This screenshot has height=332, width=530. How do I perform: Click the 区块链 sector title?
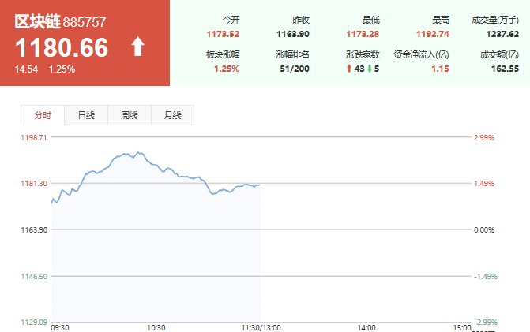pyautogui.click(x=38, y=21)
